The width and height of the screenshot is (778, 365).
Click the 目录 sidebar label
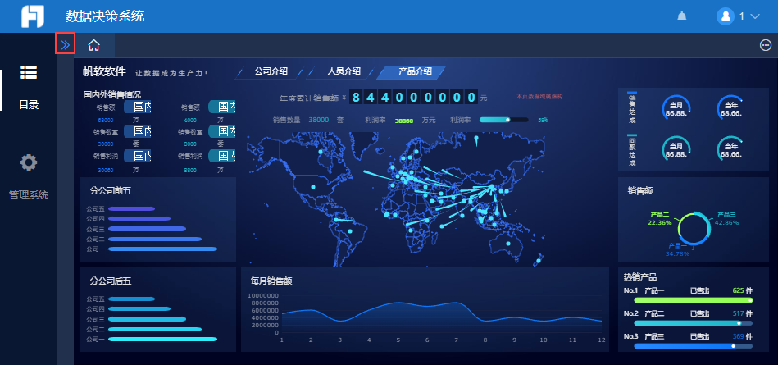[29, 105]
